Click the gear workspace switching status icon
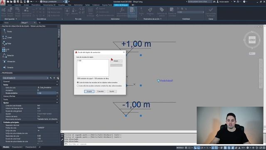Image resolution: width=266 pixels, height=150 pixels. pyautogui.click(x=248, y=148)
